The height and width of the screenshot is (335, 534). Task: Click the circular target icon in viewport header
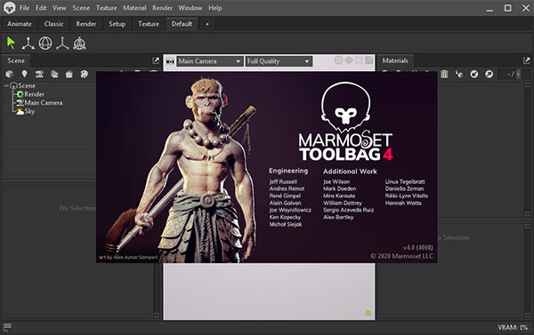338,60
